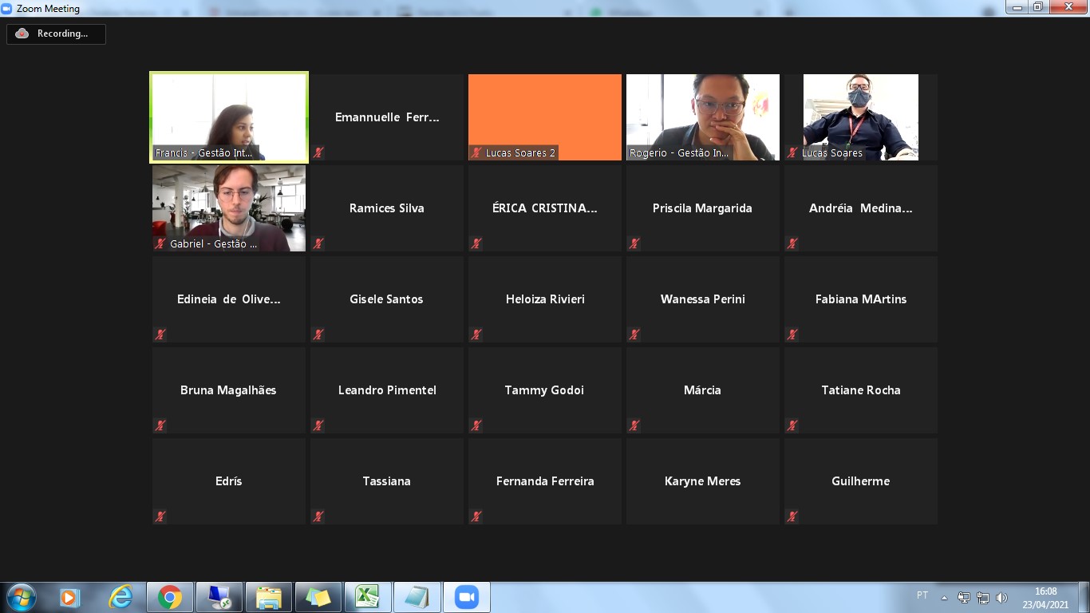This screenshot has width=1090, height=613.
Task: Click the name Bruna Magalhães
Action: [x=229, y=390]
